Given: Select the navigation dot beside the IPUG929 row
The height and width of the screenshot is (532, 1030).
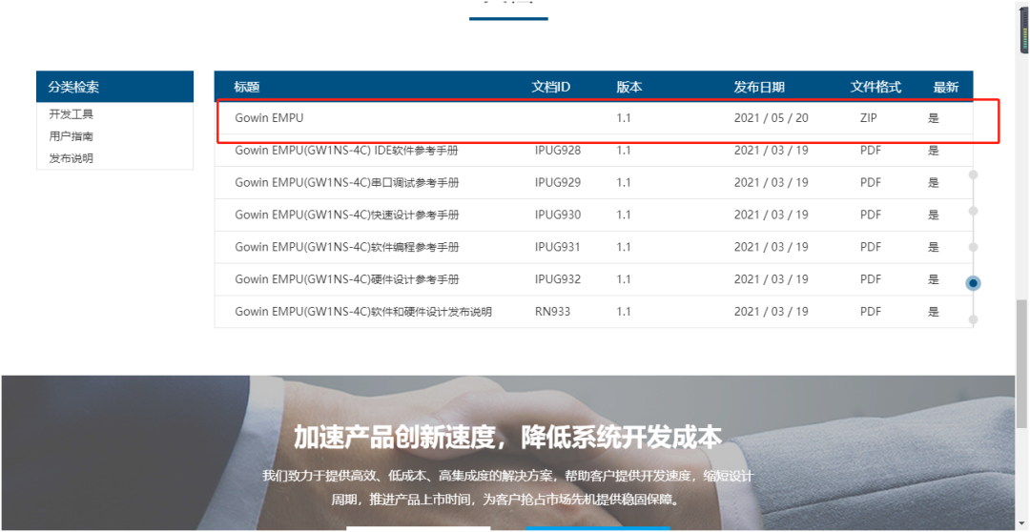Looking at the screenshot, I should point(974,174).
